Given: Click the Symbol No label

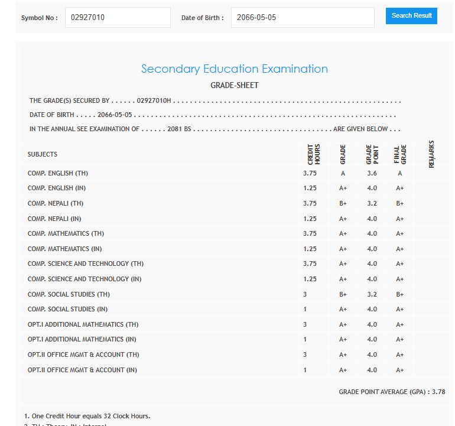Looking at the screenshot, I should (39, 18).
